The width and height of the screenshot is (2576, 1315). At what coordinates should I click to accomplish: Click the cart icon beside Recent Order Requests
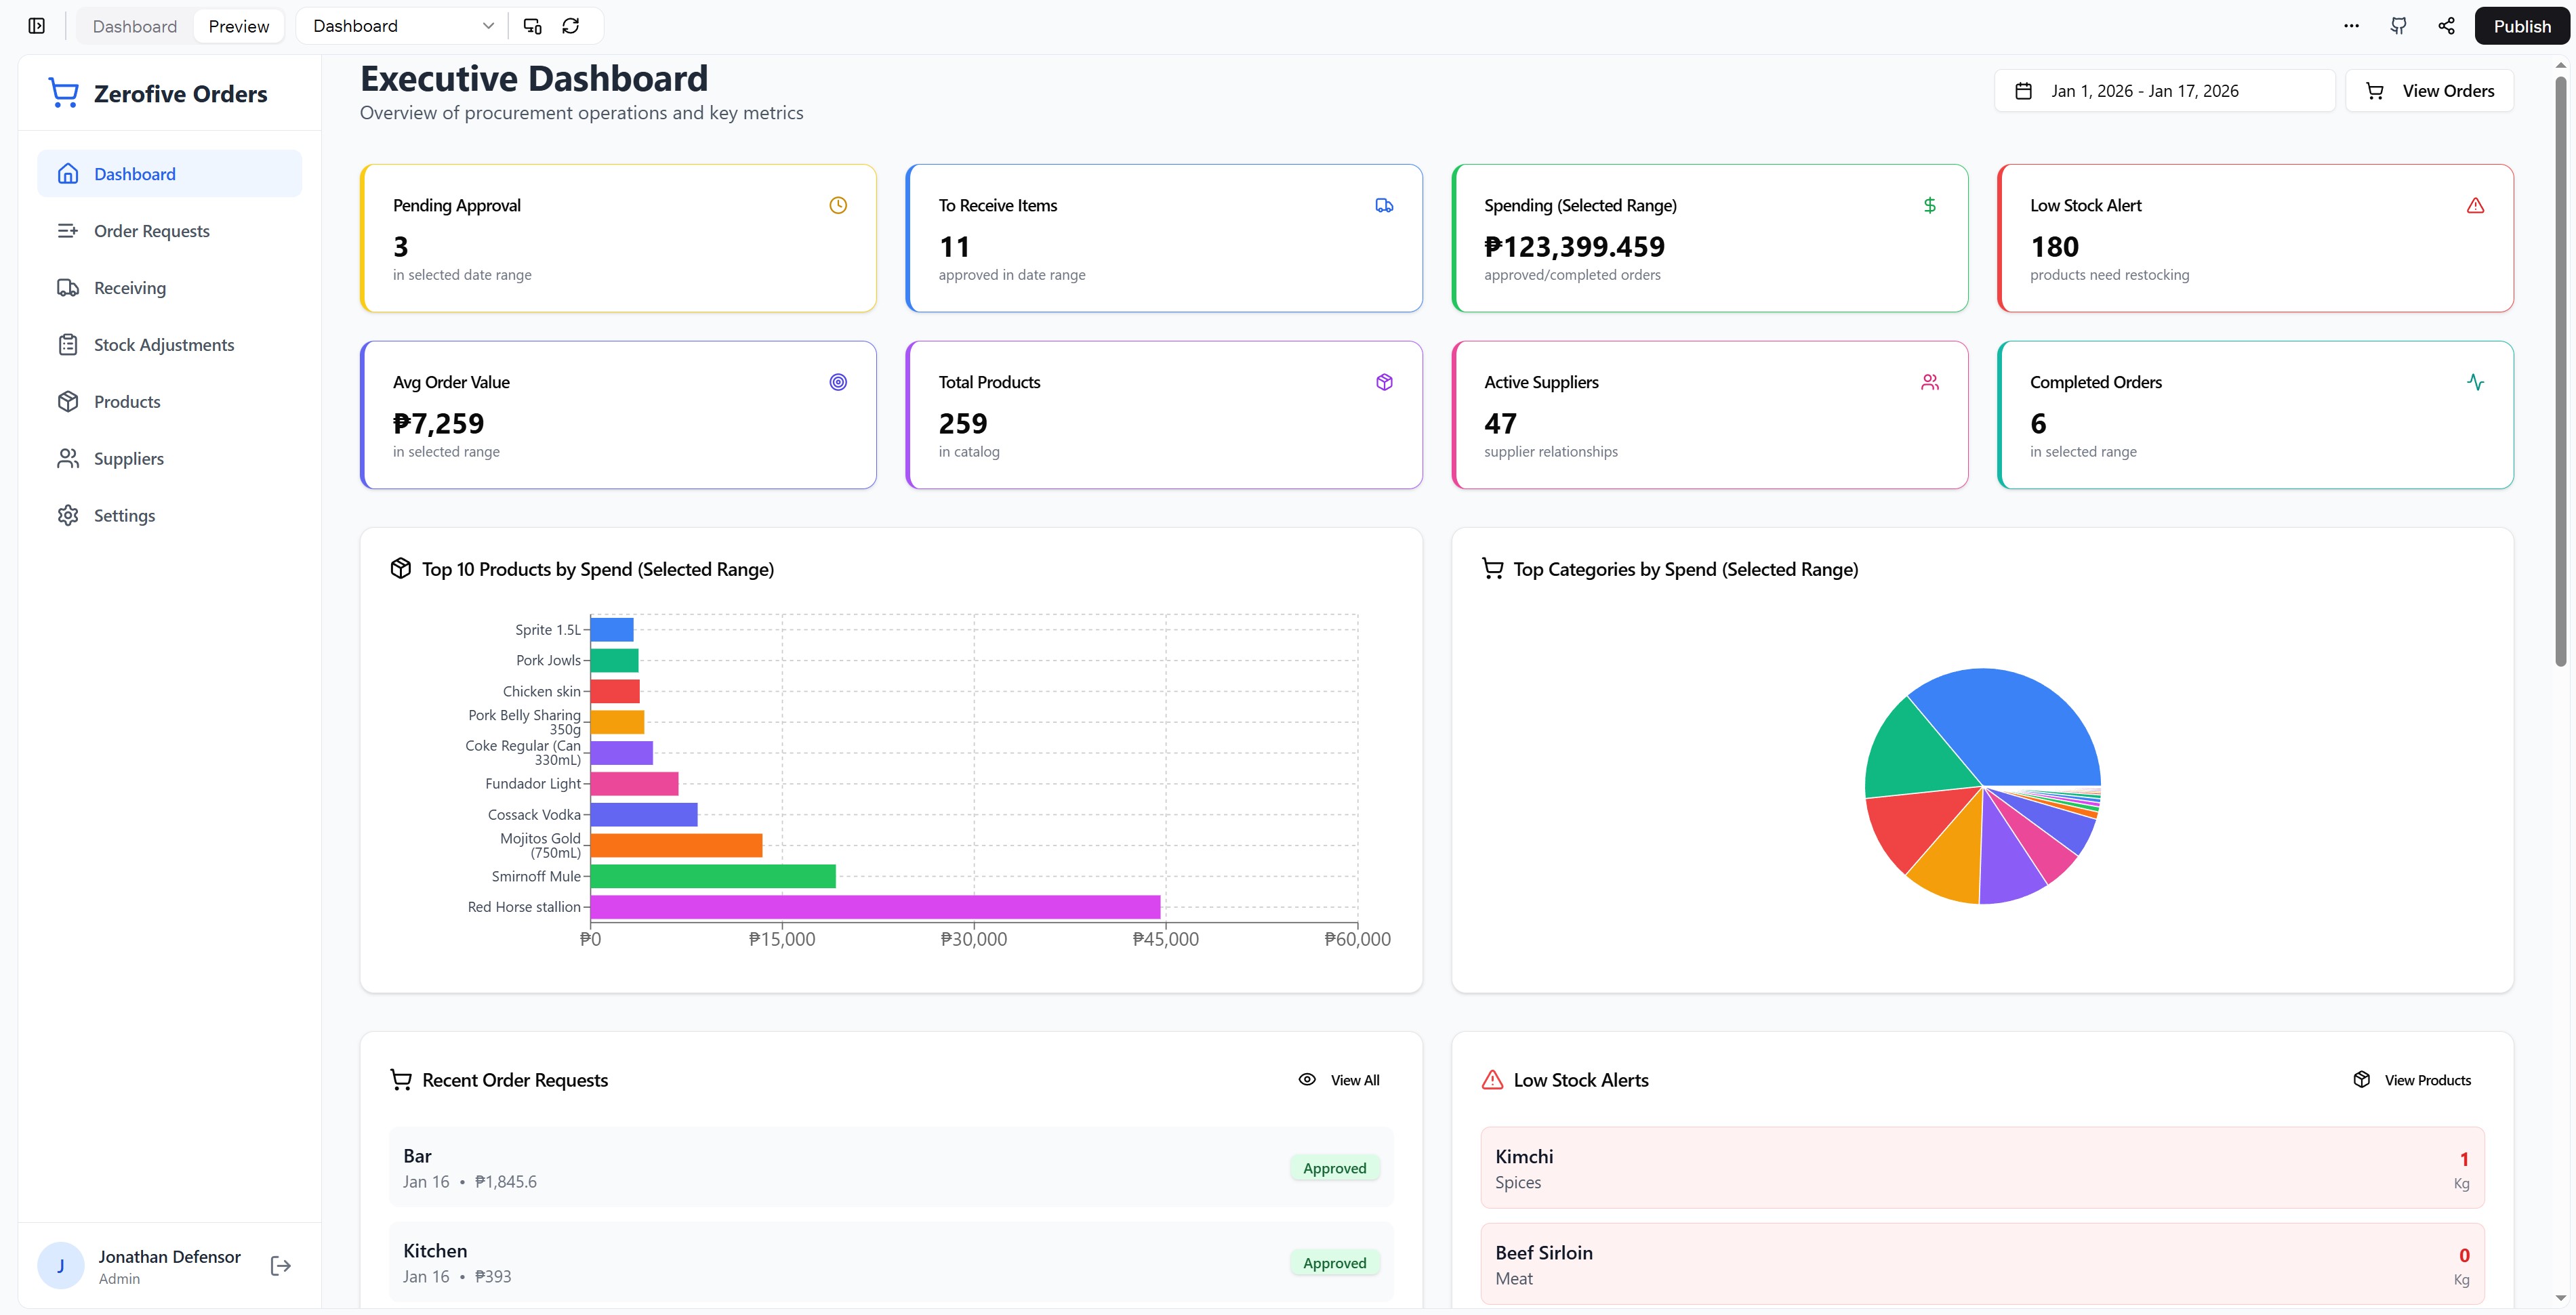point(401,1080)
